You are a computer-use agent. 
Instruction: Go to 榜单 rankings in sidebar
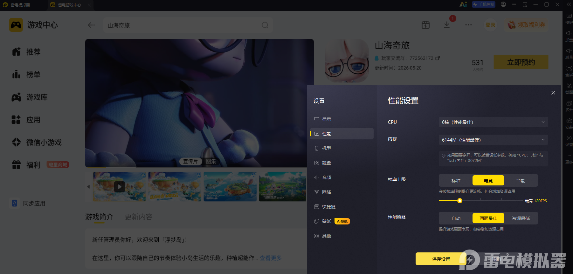[x=26, y=74]
